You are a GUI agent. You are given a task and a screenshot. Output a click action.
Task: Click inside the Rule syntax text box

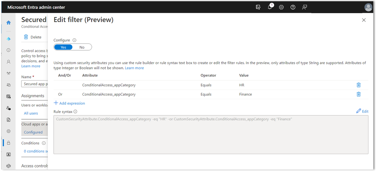pyautogui.click(x=211, y=134)
